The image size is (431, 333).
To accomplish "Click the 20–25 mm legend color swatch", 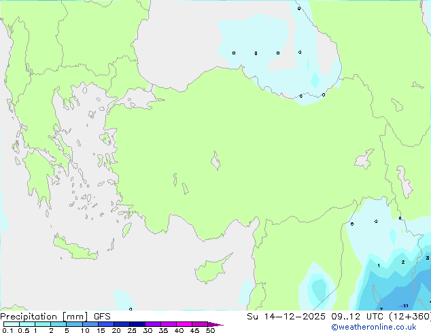I will click(x=122, y=324).
